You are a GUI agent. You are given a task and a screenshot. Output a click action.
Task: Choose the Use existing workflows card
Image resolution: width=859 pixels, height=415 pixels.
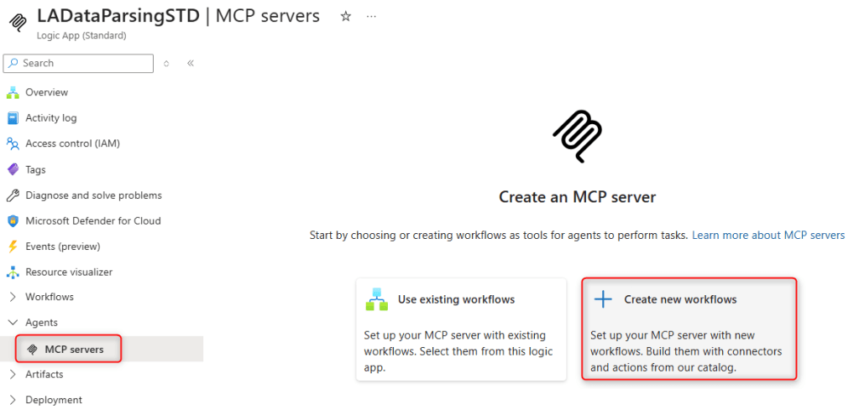460,329
